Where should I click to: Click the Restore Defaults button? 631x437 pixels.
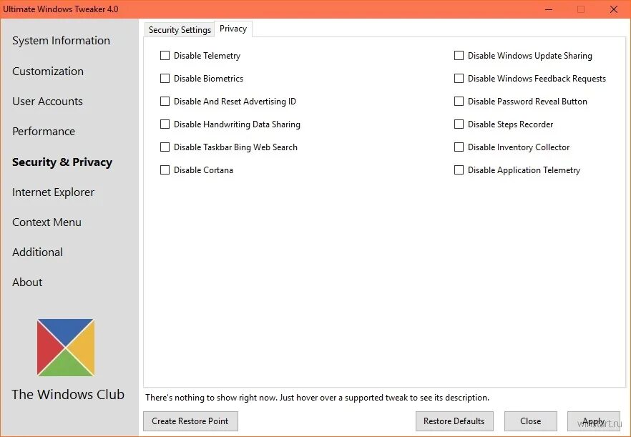[454, 421]
